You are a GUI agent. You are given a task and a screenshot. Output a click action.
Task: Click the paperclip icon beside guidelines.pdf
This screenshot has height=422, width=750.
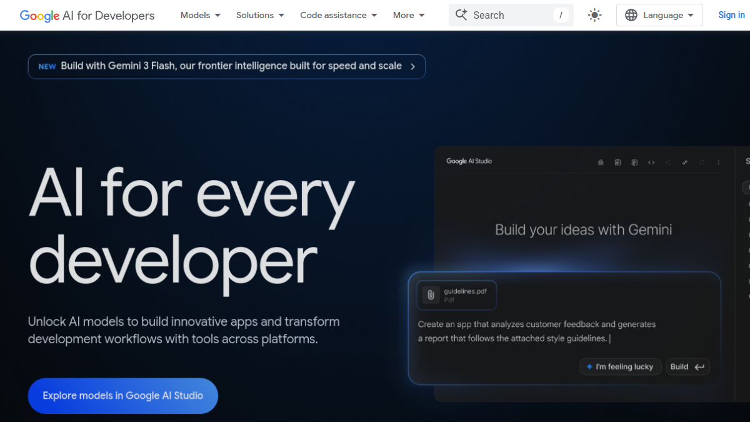431,295
